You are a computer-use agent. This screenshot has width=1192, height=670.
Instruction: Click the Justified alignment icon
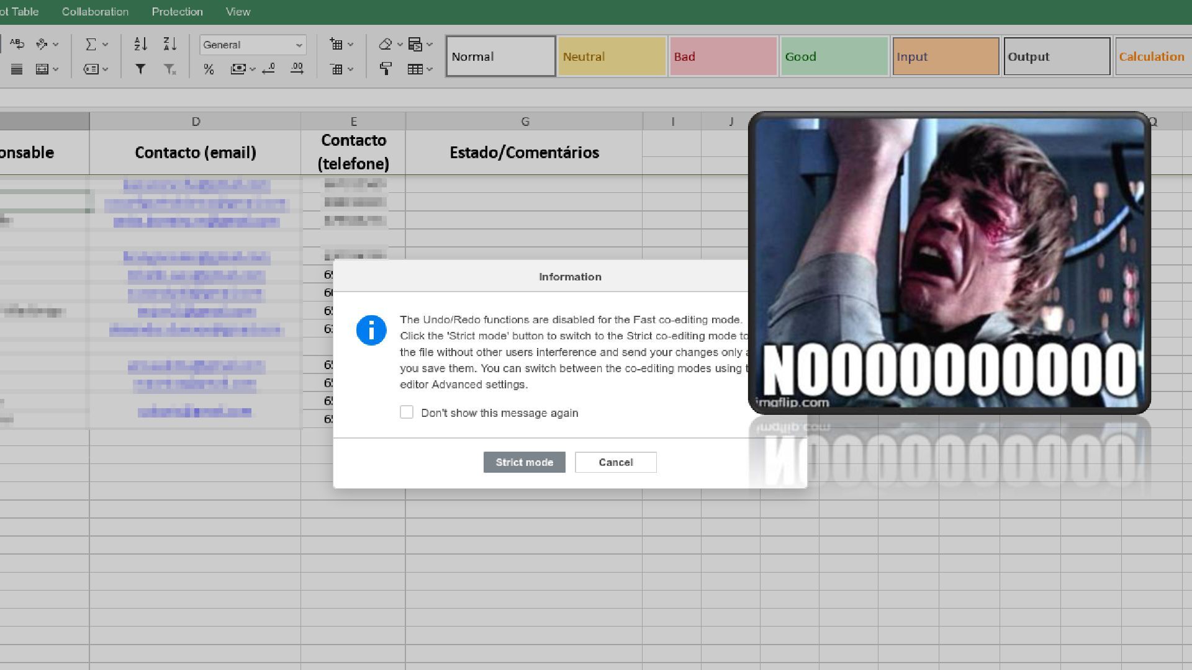pyautogui.click(x=17, y=69)
